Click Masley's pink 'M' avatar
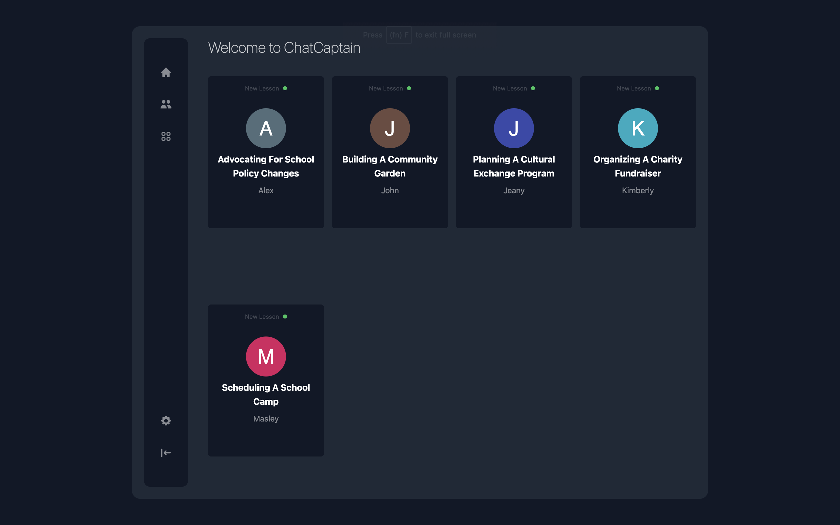 coord(266,356)
